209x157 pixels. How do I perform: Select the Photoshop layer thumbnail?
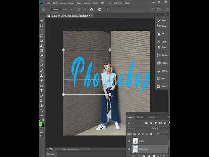coord(135,149)
